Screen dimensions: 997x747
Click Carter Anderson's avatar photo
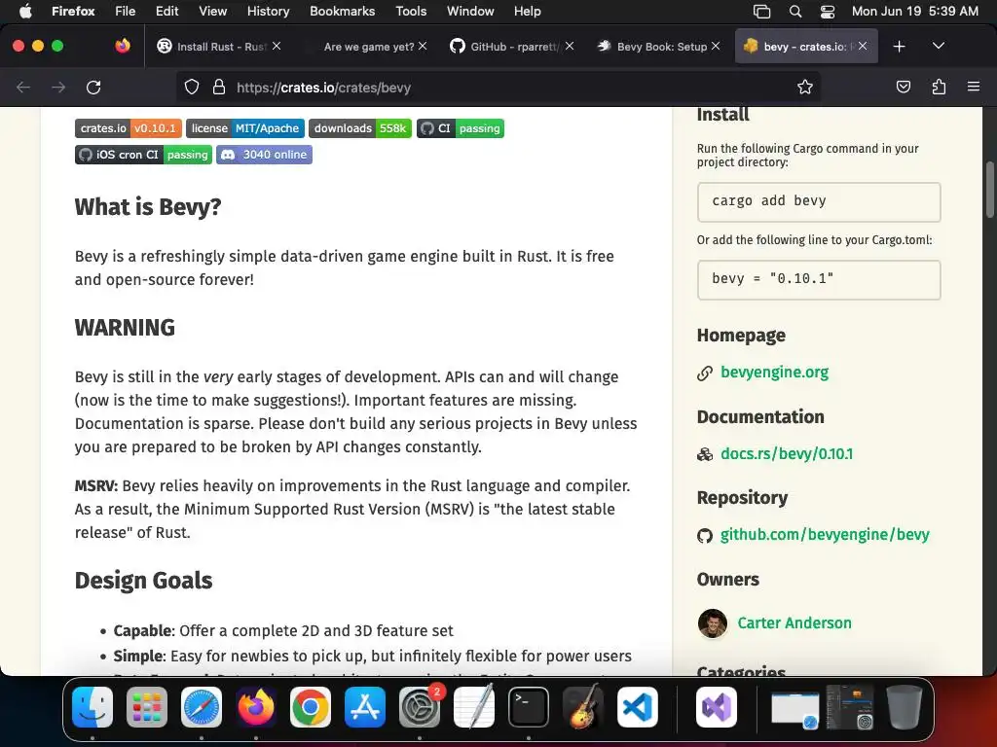tap(712, 623)
